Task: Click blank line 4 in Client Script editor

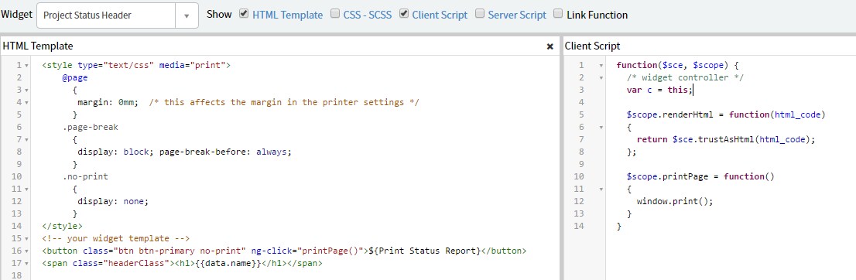Action: click(731, 102)
